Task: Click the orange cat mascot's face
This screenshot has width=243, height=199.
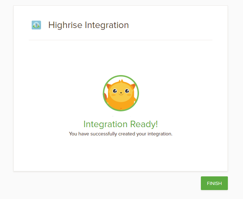Action: 121,91
